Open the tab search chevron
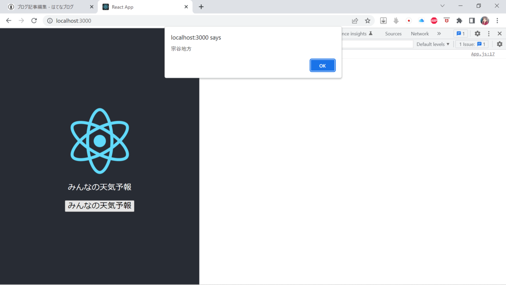The image size is (506, 285). (442, 6)
